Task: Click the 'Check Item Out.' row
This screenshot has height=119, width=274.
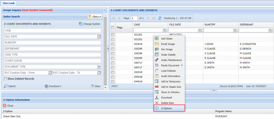Action: 137,116
